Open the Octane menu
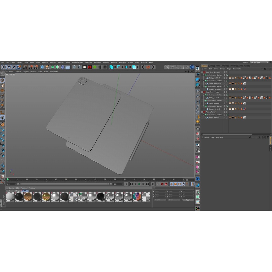Viewport: 272px width, 272px height. pos(130,62)
